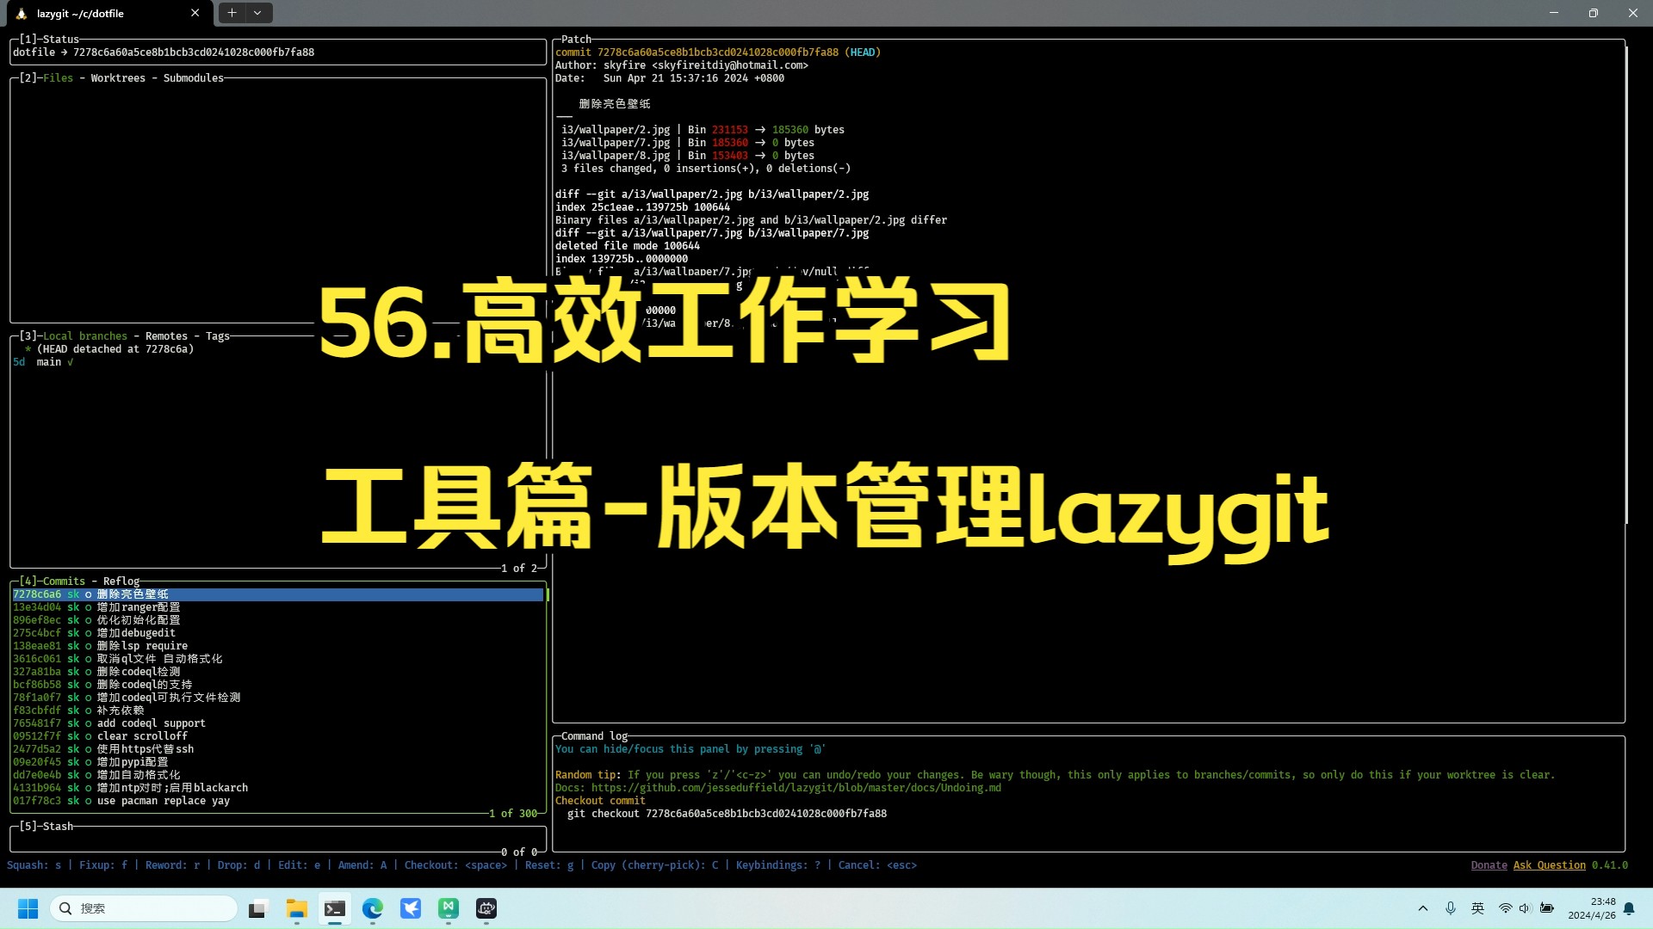Image resolution: width=1653 pixels, height=929 pixels.
Task: Open the Wi-Fi network tray icon
Action: click(x=1505, y=908)
